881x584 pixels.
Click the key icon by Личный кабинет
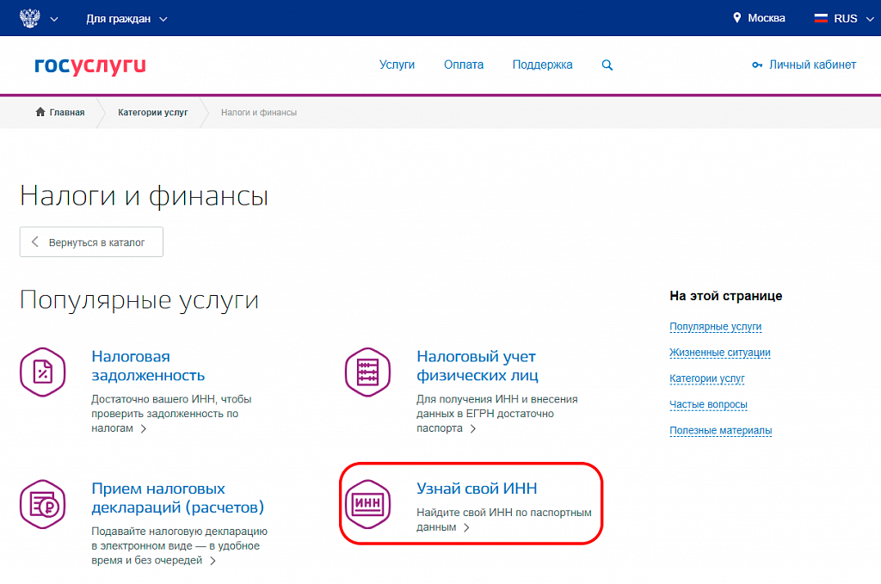click(x=757, y=65)
